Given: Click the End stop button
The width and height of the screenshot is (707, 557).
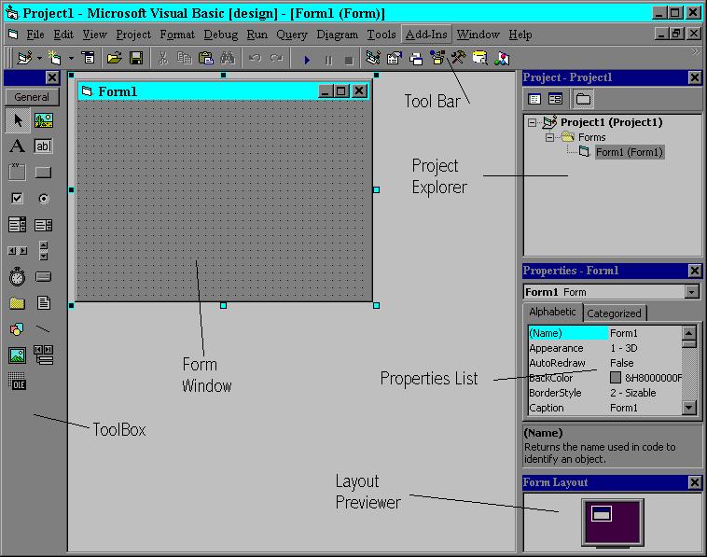Looking at the screenshot, I should click(349, 60).
